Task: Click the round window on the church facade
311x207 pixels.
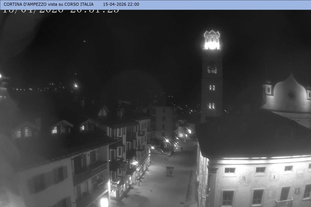Action: 291,95
